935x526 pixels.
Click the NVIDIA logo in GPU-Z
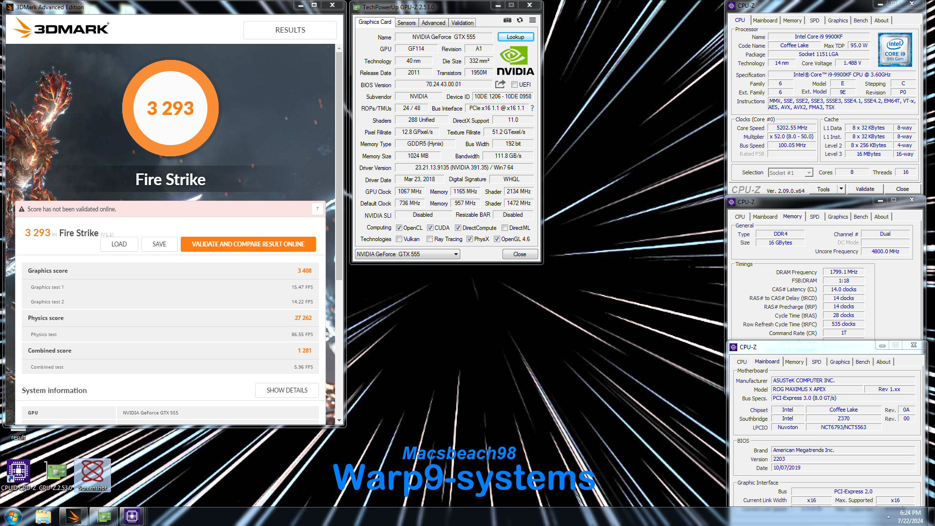[x=515, y=61]
